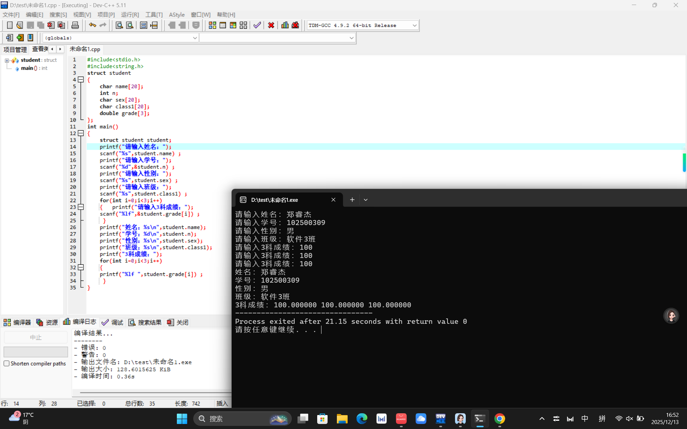The image size is (687, 429).
Task: Compile the code with the four-squares icon
Action: coord(212,25)
